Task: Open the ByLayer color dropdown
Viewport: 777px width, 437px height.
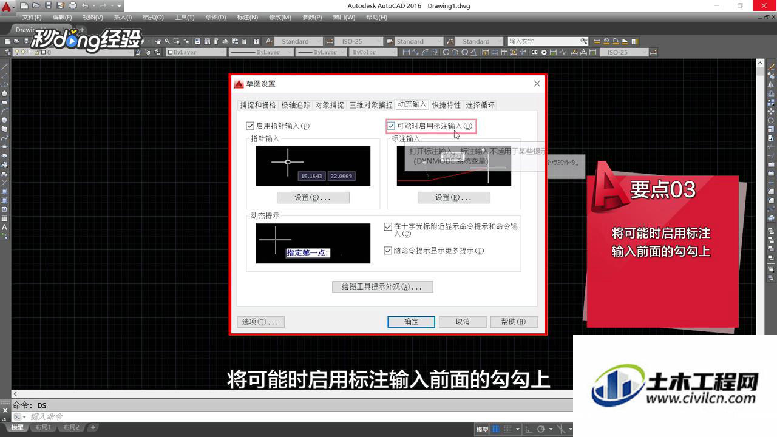Action: [x=195, y=52]
